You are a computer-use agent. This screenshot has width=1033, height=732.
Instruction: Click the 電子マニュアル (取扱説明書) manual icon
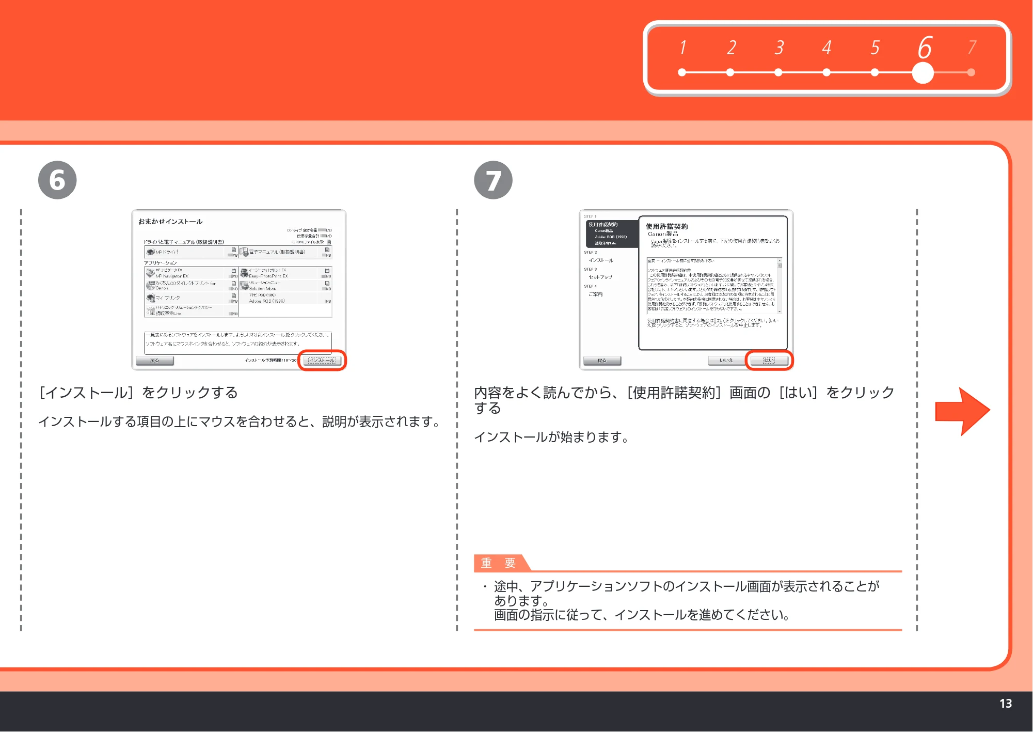click(x=244, y=252)
